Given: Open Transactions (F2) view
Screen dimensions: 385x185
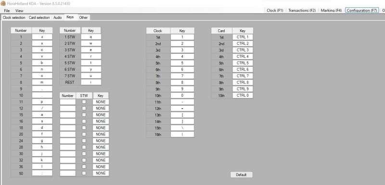Looking at the screenshot, I should point(302,10).
